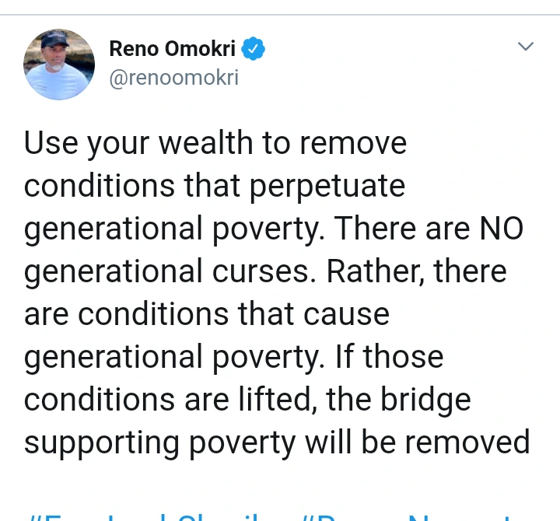
Task: Expand the tweet options chevron
Action: coord(526,47)
